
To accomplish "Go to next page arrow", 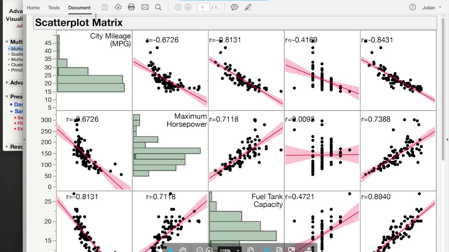I will tap(188, 7).
